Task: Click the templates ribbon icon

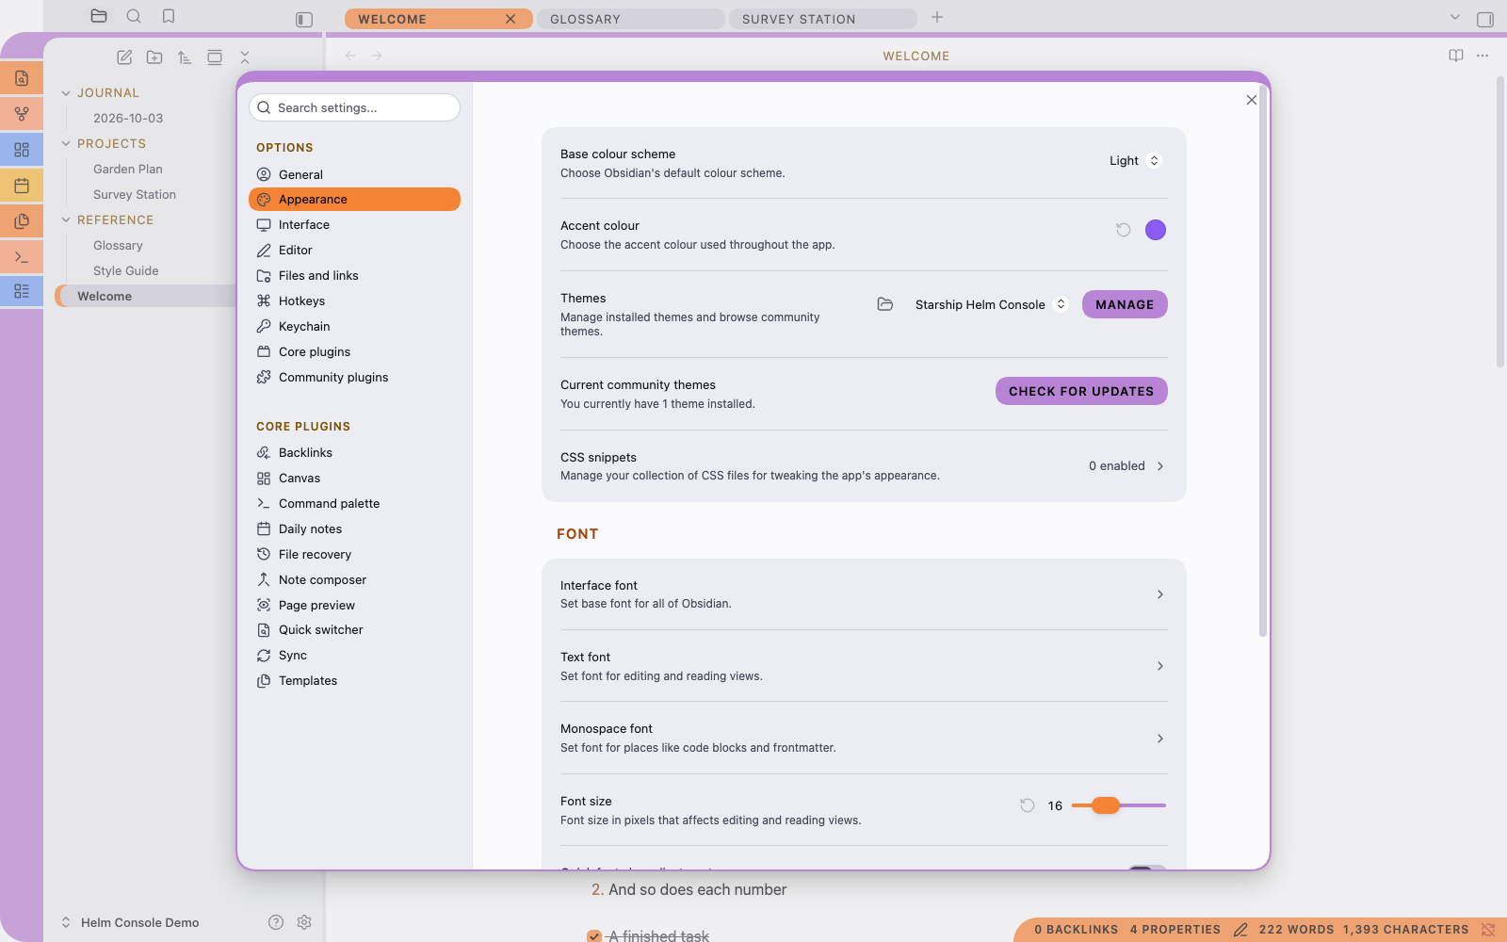Action: tap(22, 221)
